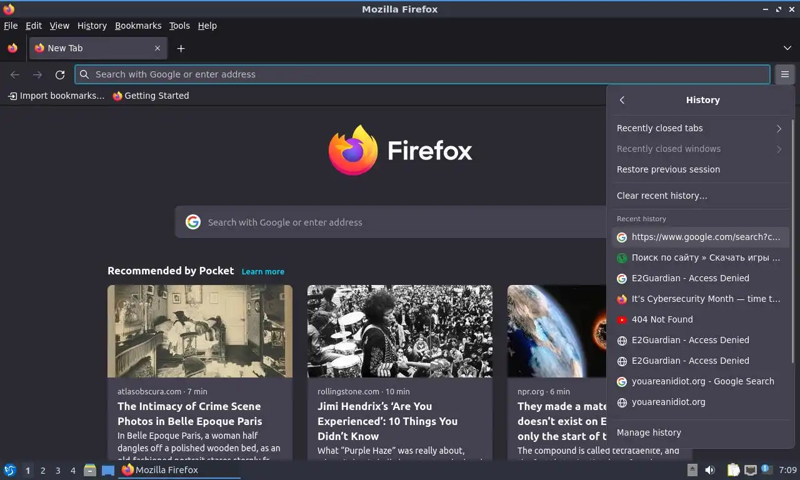This screenshot has width=800, height=480.
Task: Open the Firefox application menu hamburger icon
Action: [x=784, y=74]
